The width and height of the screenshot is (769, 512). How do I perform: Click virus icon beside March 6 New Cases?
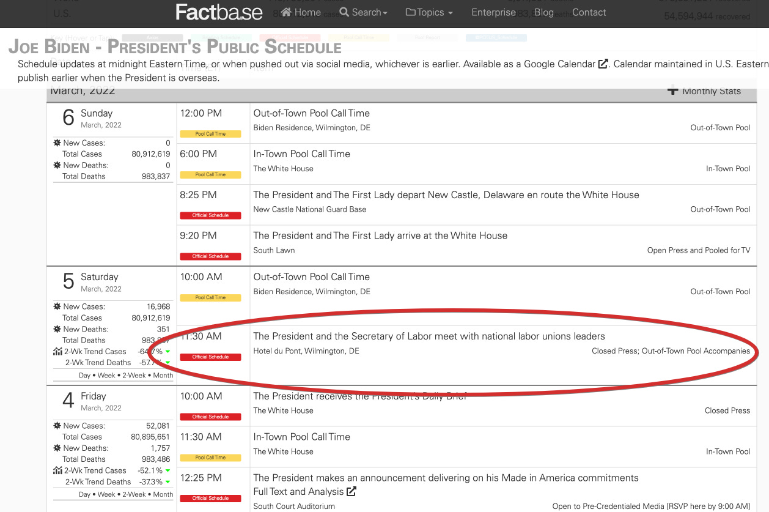coord(57,143)
